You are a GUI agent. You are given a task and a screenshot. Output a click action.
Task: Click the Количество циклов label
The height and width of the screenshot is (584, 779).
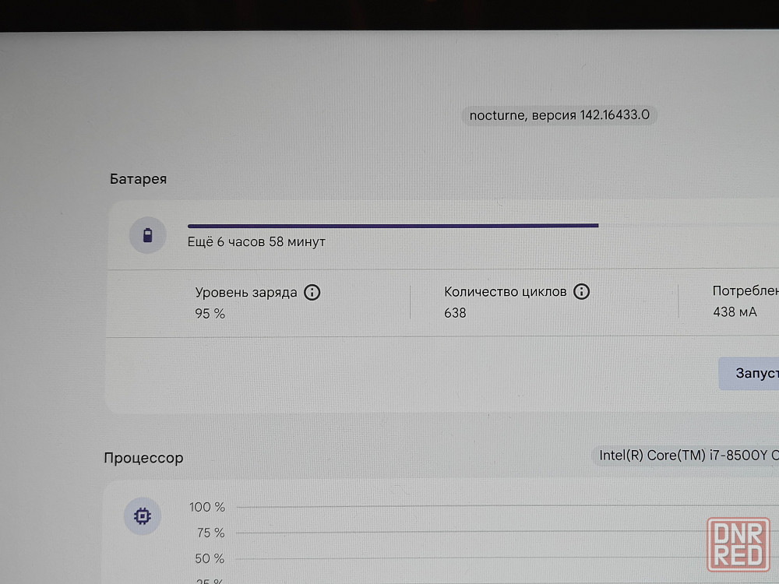click(506, 292)
